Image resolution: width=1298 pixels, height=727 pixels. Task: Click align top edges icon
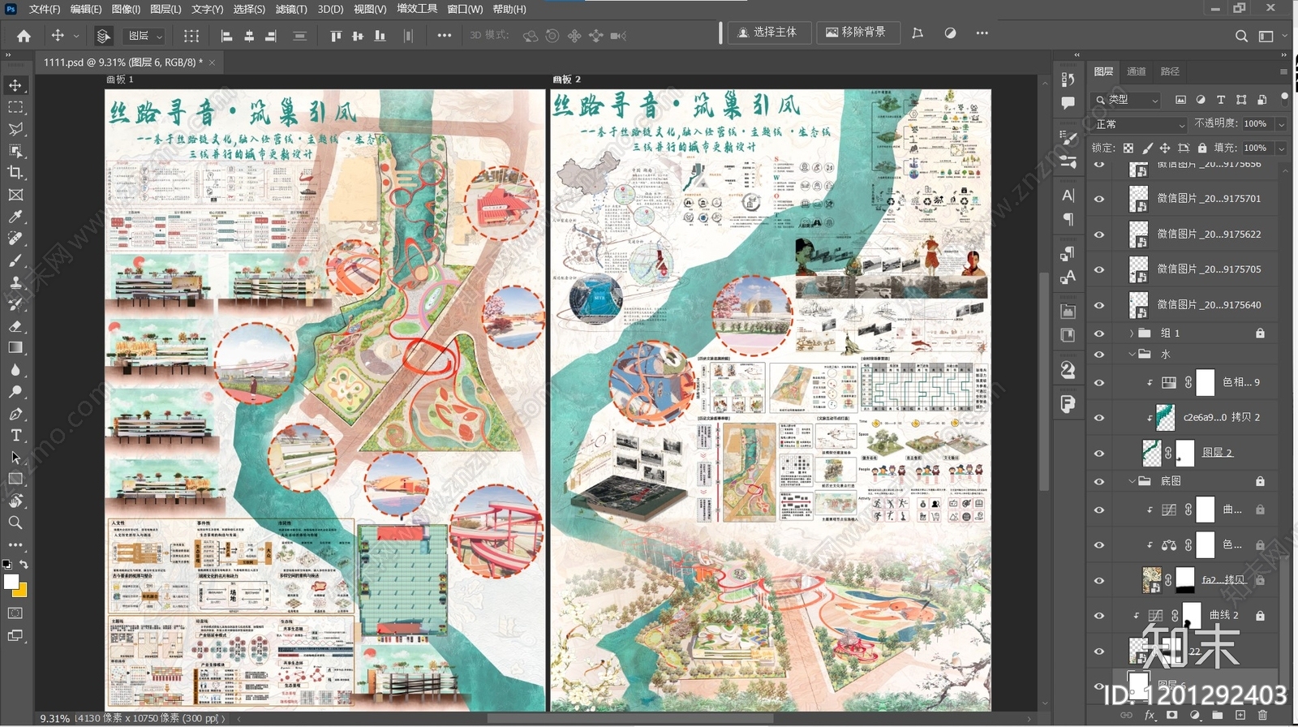(336, 36)
